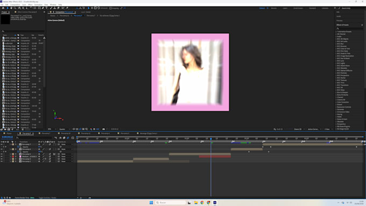Expand the Animation Presets category

(x=336, y=32)
